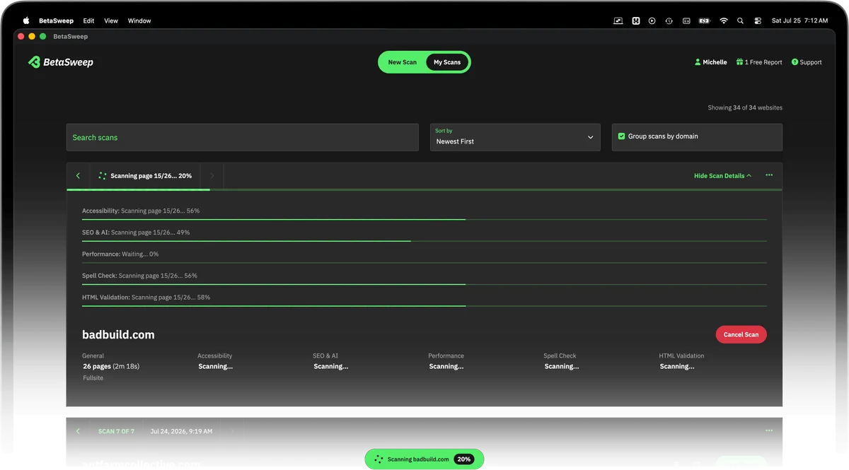Go to previous scan of badbuild.com

(x=78, y=176)
